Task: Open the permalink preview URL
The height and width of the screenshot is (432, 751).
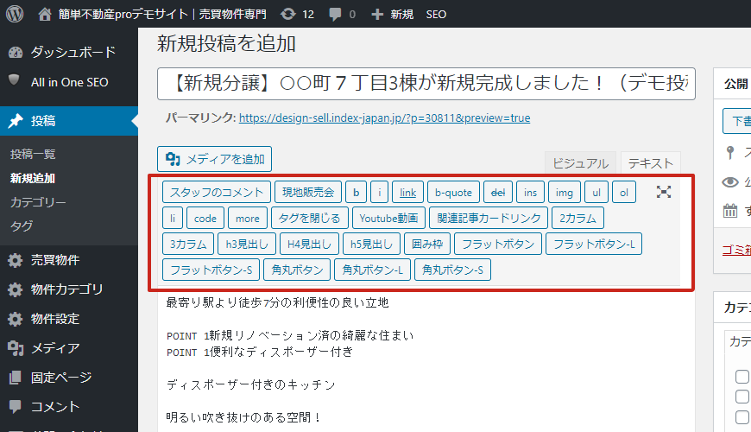Action: [x=384, y=118]
